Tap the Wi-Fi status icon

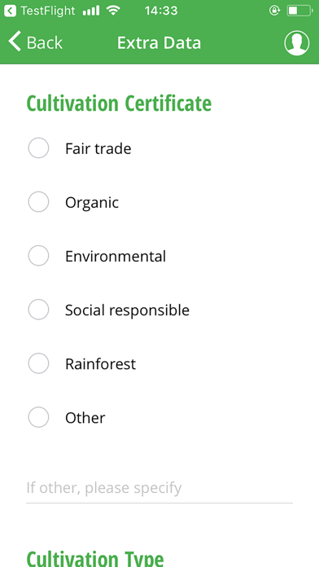pos(113,11)
